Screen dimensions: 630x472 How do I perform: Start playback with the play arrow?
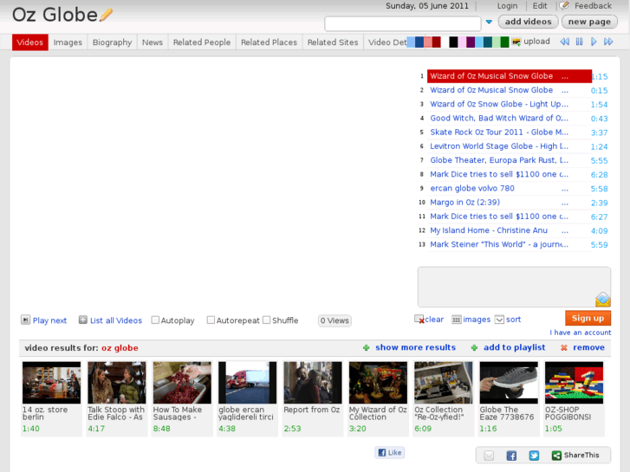click(594, 42)
